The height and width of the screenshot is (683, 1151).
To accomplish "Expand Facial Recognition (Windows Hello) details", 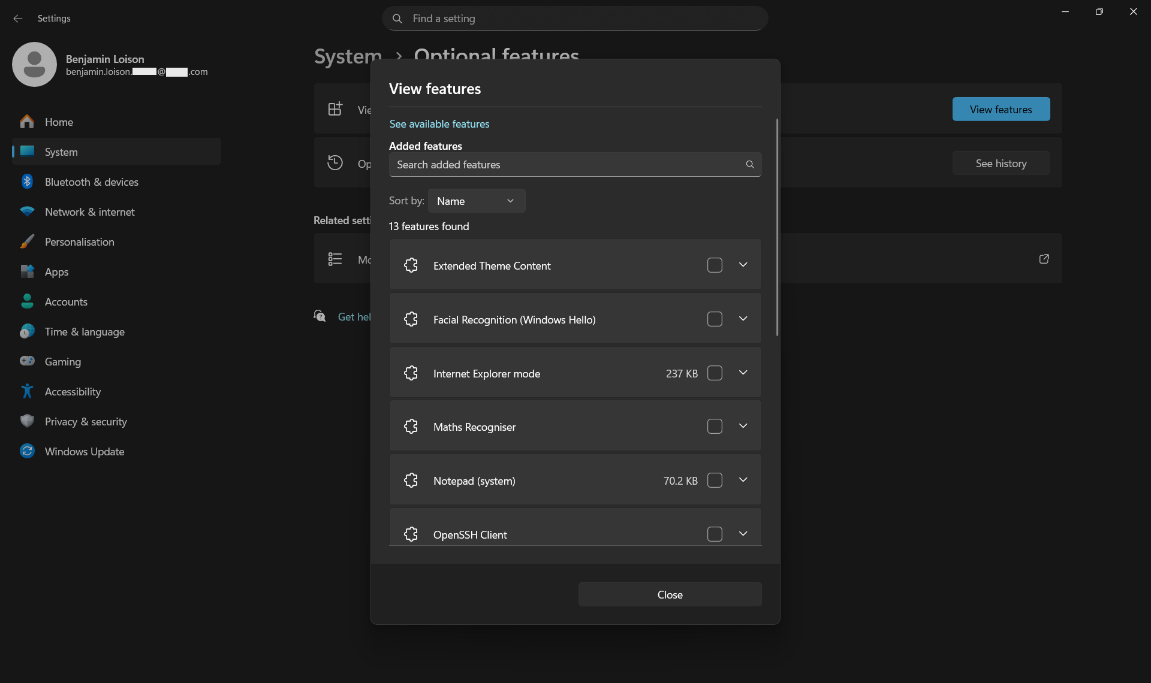I will [743, 319].
